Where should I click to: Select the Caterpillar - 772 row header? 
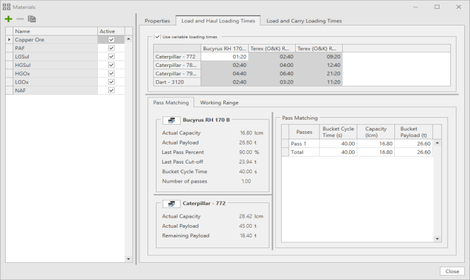pos(177,57)
